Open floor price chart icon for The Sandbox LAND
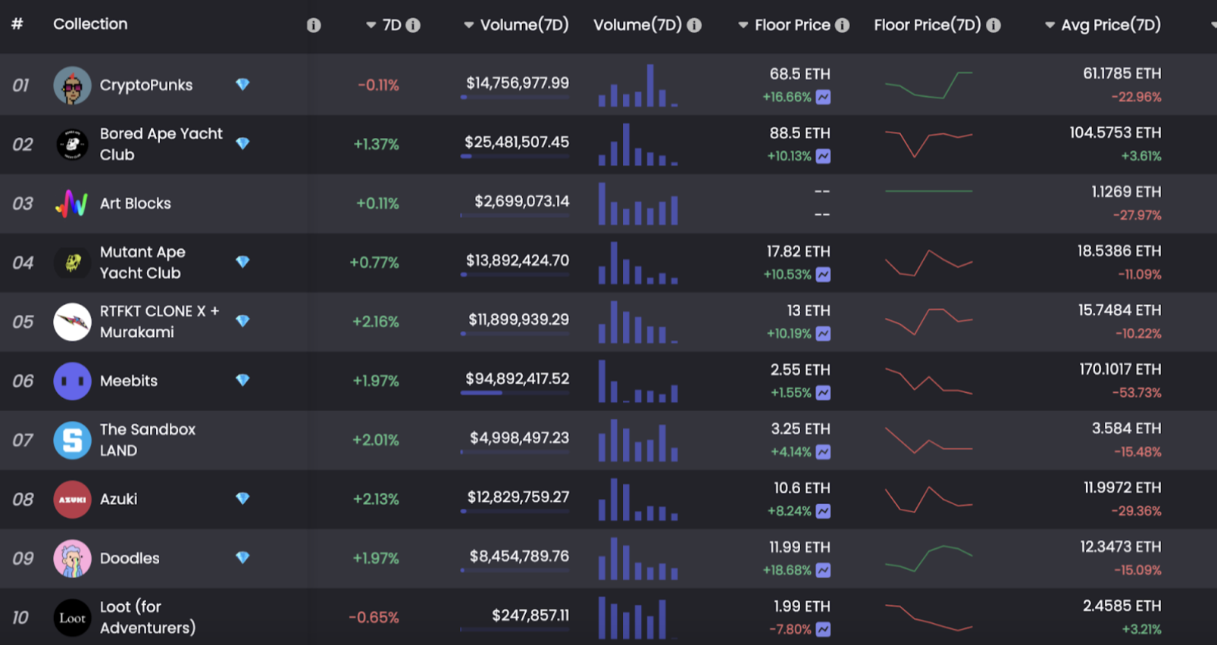Screen dimensions: 1217x645 click(823, 452)
